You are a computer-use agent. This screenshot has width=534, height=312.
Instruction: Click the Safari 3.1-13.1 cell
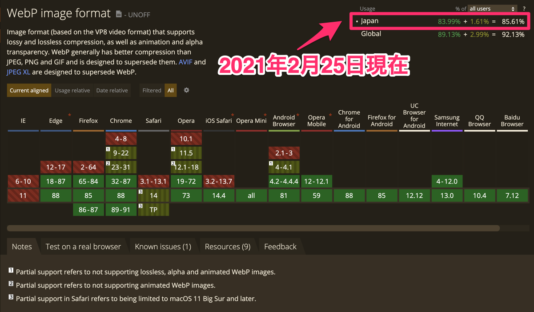coord(153,181)
